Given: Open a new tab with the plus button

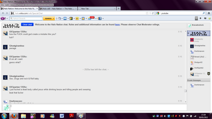Looking at the screenshot, I should 119,9.
